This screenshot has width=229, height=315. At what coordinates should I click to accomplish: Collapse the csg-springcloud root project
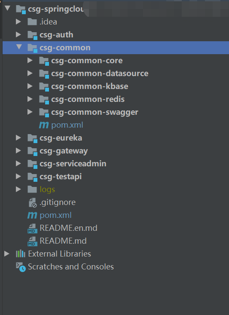(x=7, y=8)
